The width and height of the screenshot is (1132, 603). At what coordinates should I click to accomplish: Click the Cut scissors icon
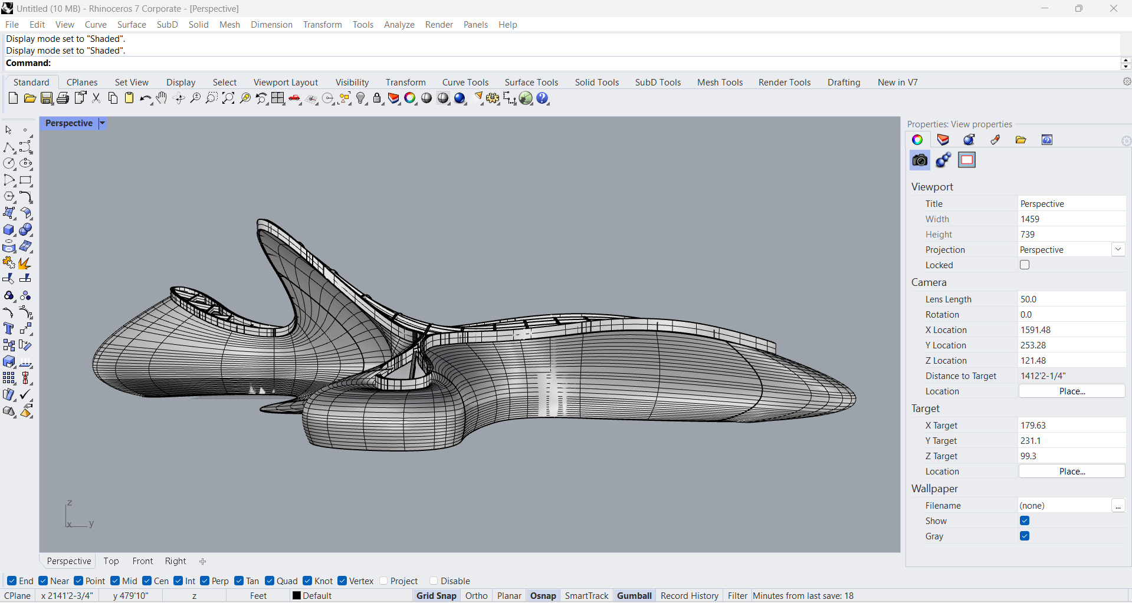[x=96, y=98]
